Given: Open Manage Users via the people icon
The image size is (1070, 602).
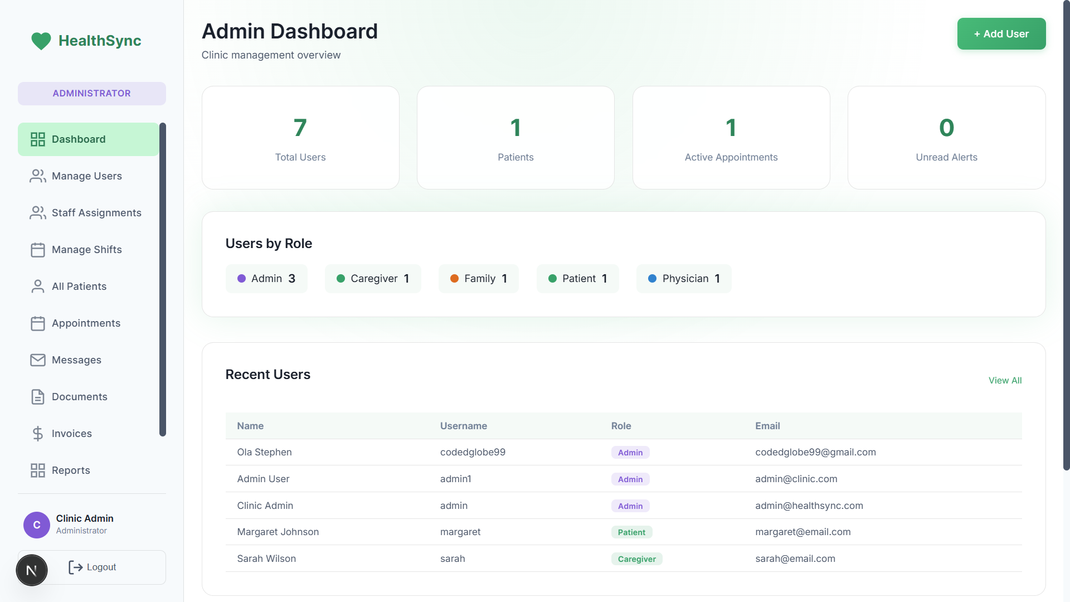Looking at the screenshot, I should (x=37, y=176).
